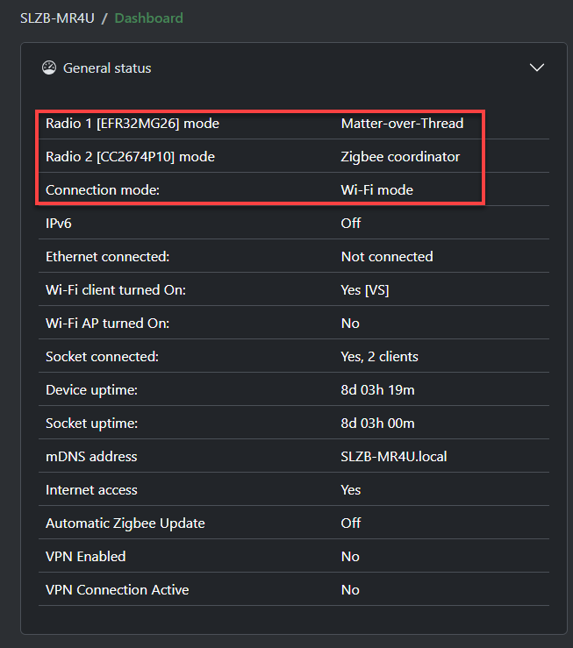
Task: Click the VPN Connection Active status
Action: [x=350, y=590]
